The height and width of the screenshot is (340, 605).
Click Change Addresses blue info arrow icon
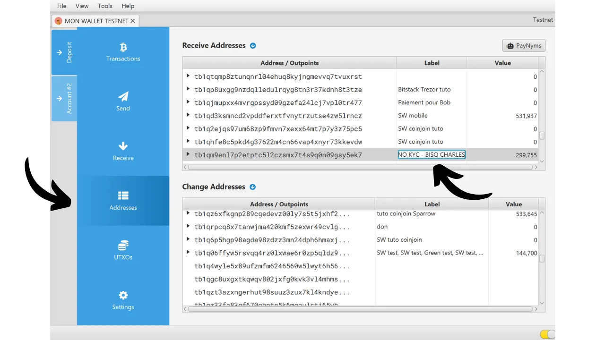[252, 187]
